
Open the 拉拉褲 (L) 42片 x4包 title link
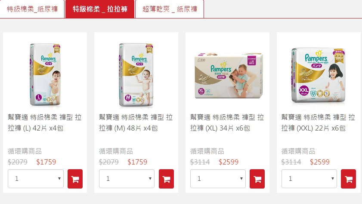pos(45,122)
